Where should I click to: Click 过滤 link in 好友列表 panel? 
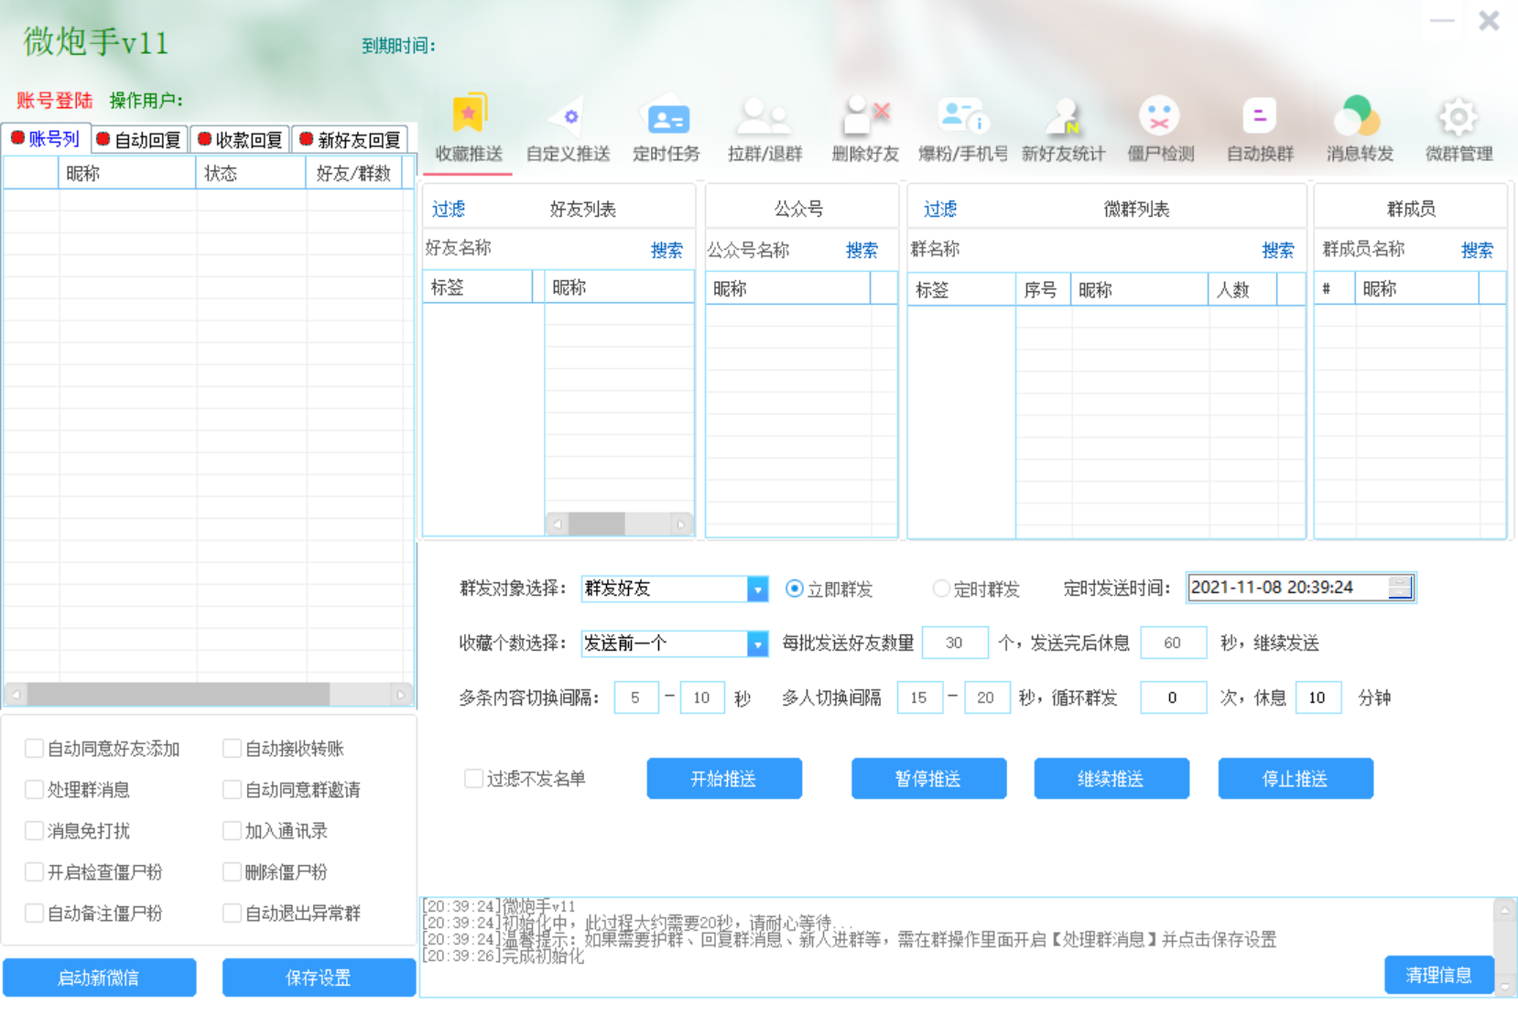coord(449,209)
